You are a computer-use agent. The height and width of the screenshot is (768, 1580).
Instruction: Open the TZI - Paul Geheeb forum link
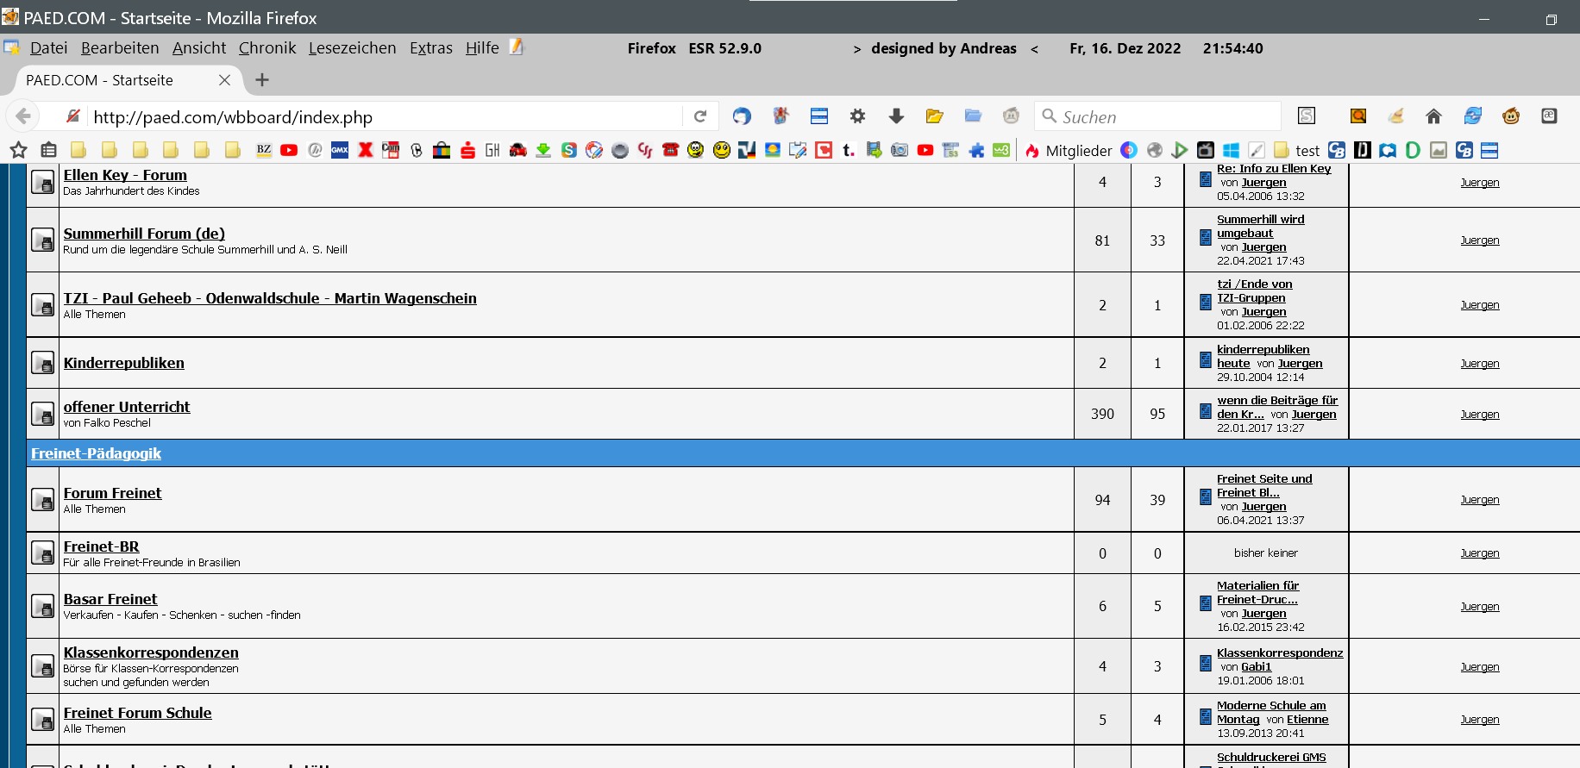tap(270, 298)
